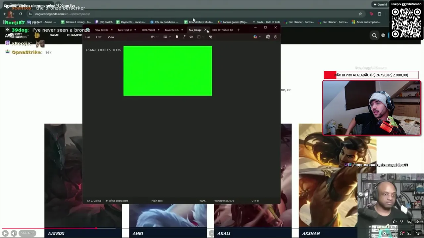424x238 pixels.
Task: Toggle italic formatting in Notepad
Action: [x=184, y=37]
